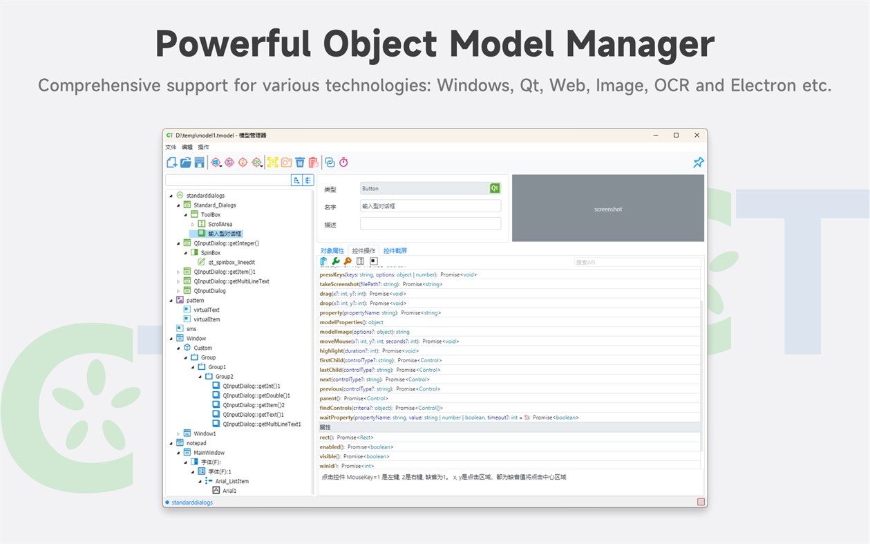
Task: Collapse the standarddialogs root node
Action: click(171, 196)
